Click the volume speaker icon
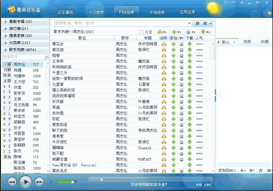The width and height of the screenshot is (273, 191). 52,182
